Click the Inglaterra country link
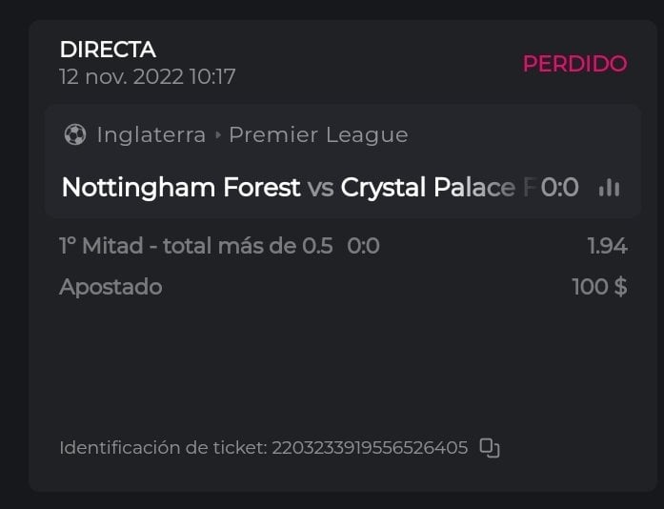Screen dimensions: 664x509 click(x=151, y=135)
